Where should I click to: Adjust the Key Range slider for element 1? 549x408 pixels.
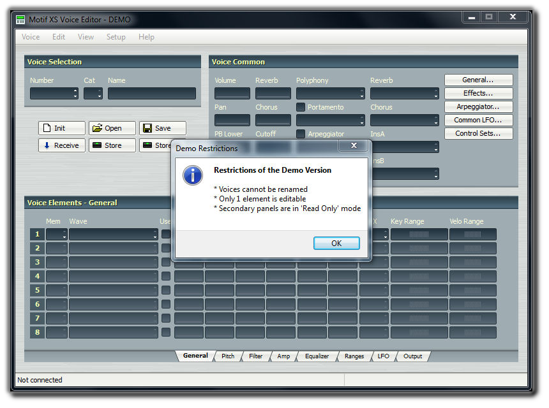[x=419, y=234]
